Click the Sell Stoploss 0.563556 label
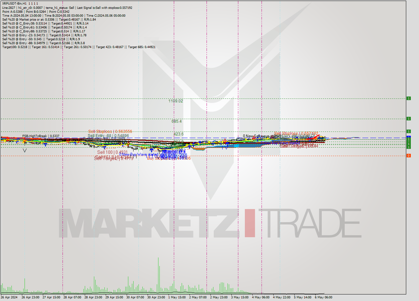419x301 pixels. (110, 131)
